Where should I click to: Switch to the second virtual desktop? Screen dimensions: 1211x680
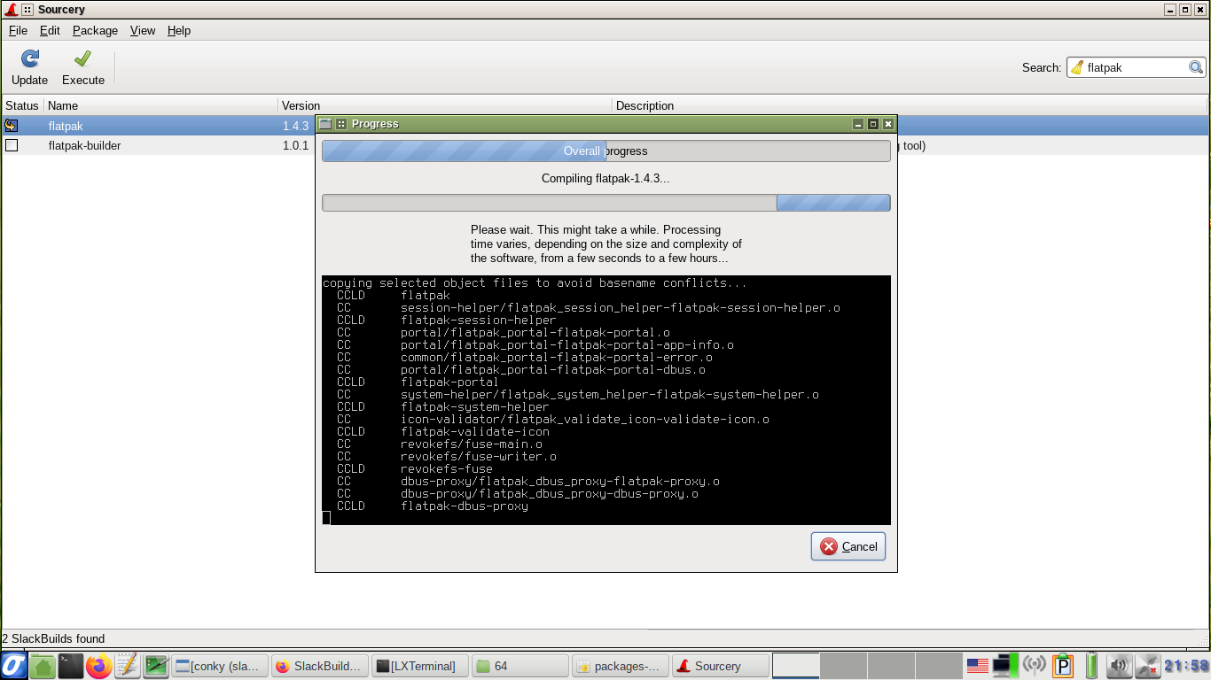point(843,666)
